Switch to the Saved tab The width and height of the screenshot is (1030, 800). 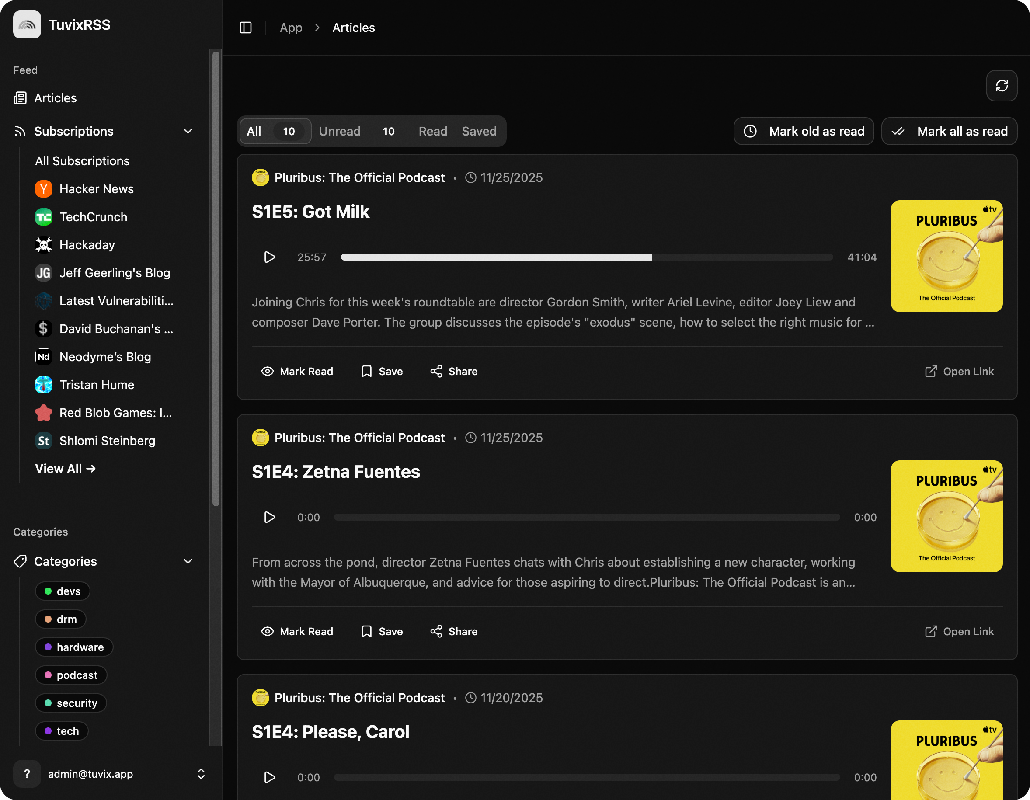pos(479,131)
